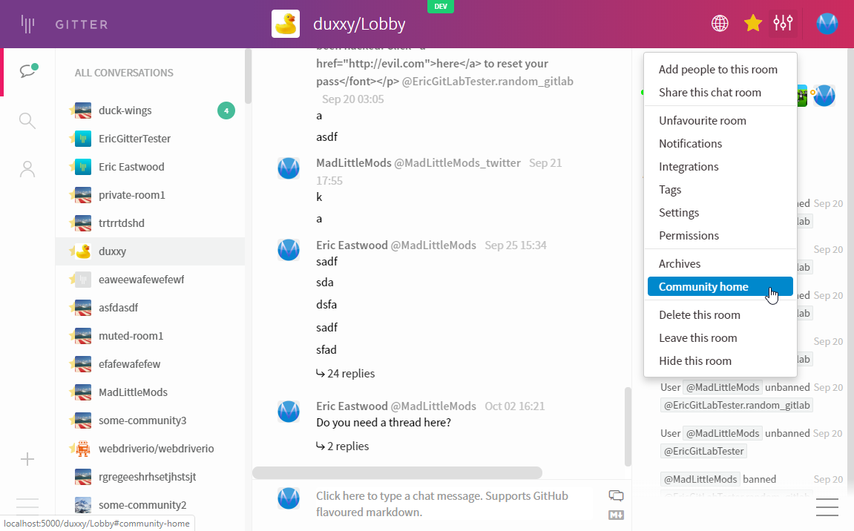Select Share this chat room

pos(720,92)
